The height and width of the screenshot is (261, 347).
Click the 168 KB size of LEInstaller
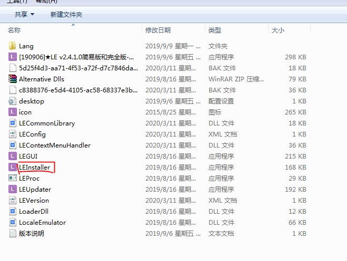pyautogui.click(x=295, y=167)
